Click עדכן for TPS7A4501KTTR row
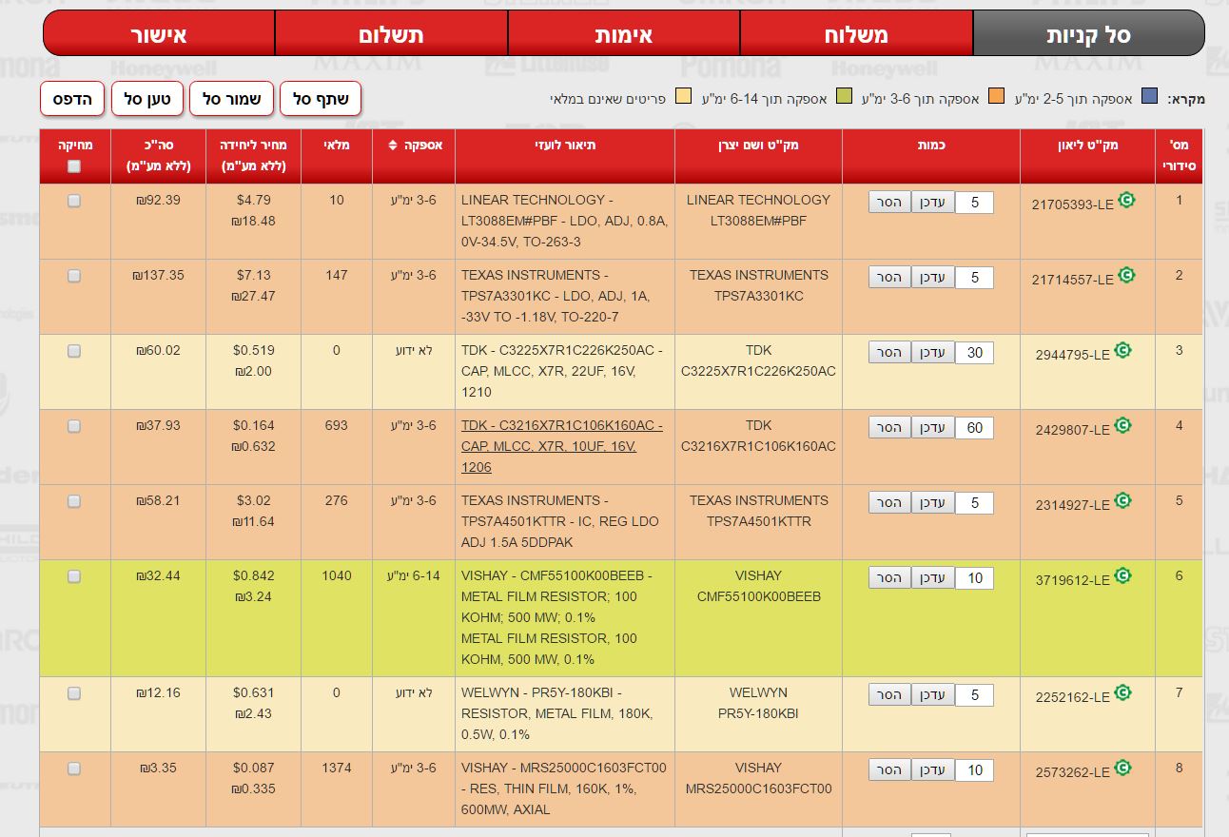 tap(933, 502)
